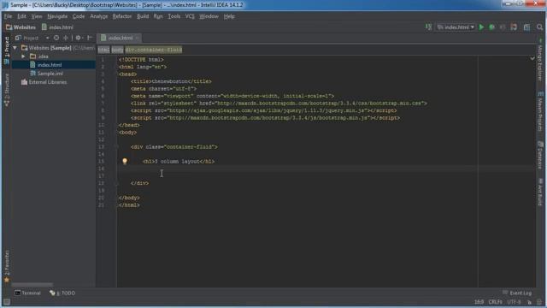Toggle tool window bars via bottom-left corner icon
The image size is (547, 308).
(x=6, y=302)
